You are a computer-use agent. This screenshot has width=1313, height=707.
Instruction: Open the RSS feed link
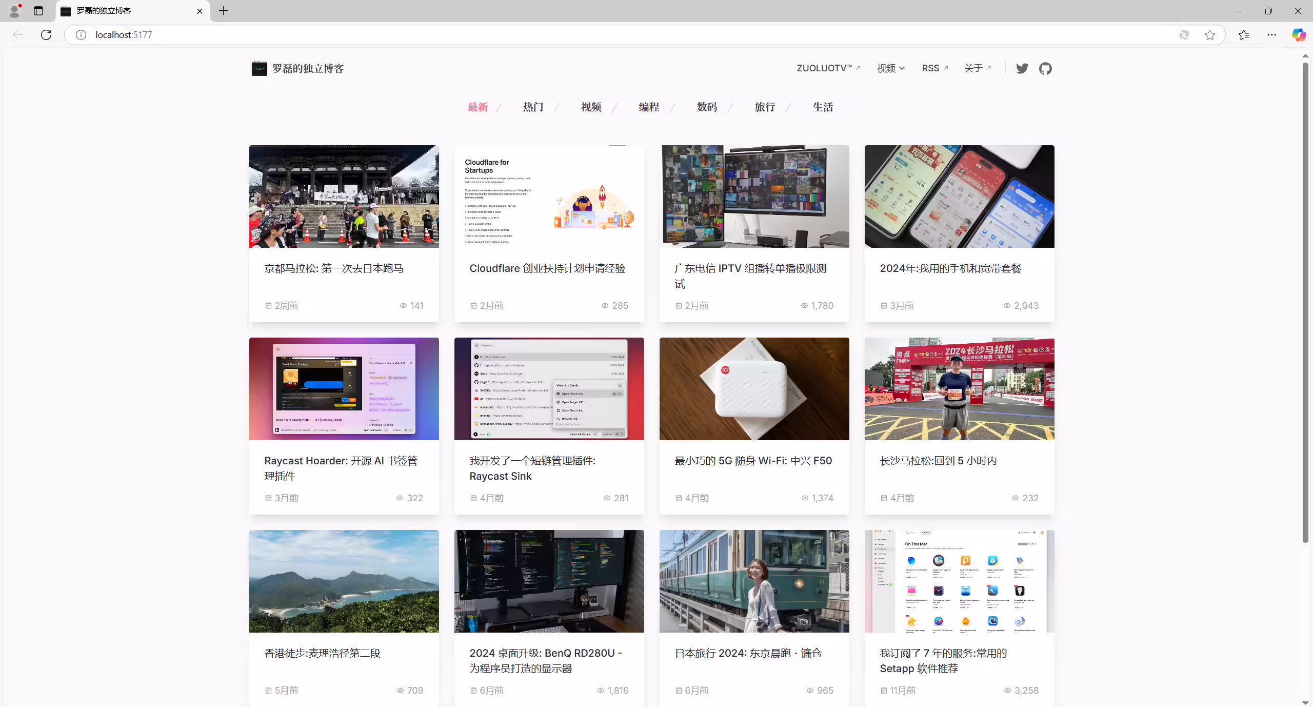935,68
